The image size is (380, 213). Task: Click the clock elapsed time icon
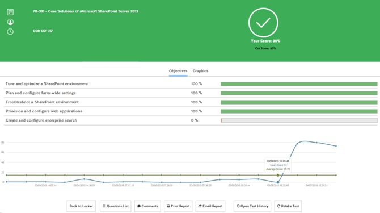click(10, 32)
